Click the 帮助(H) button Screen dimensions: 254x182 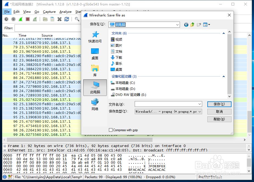coord(219,119)
